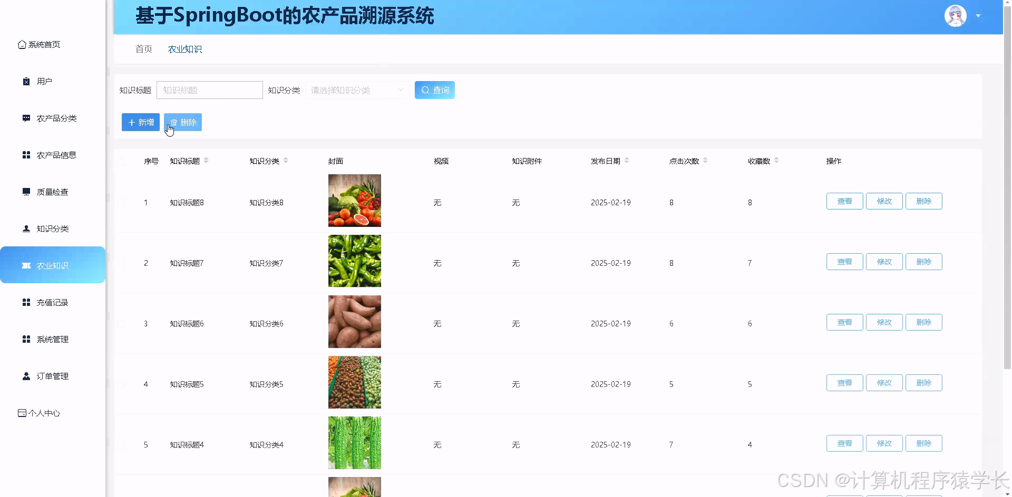This screenshot has height=497, width=1012.
Task: Check the row for 知识标题6
Action: click(x=121, y=324)
